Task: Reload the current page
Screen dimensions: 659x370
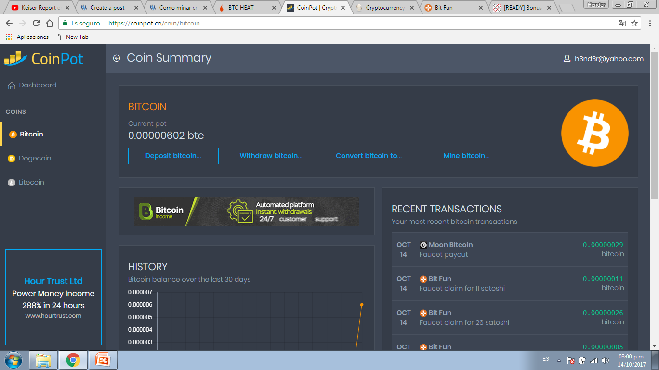Action: [36, 23]
